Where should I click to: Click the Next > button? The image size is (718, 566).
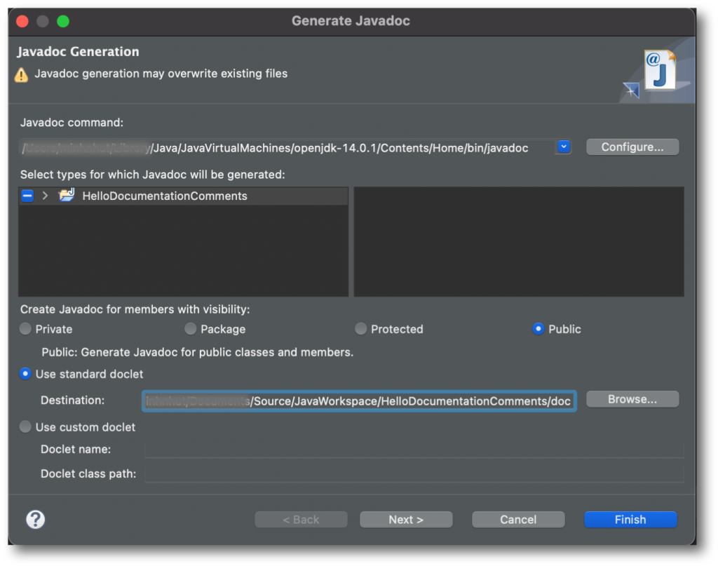click(x=406, y=519)
